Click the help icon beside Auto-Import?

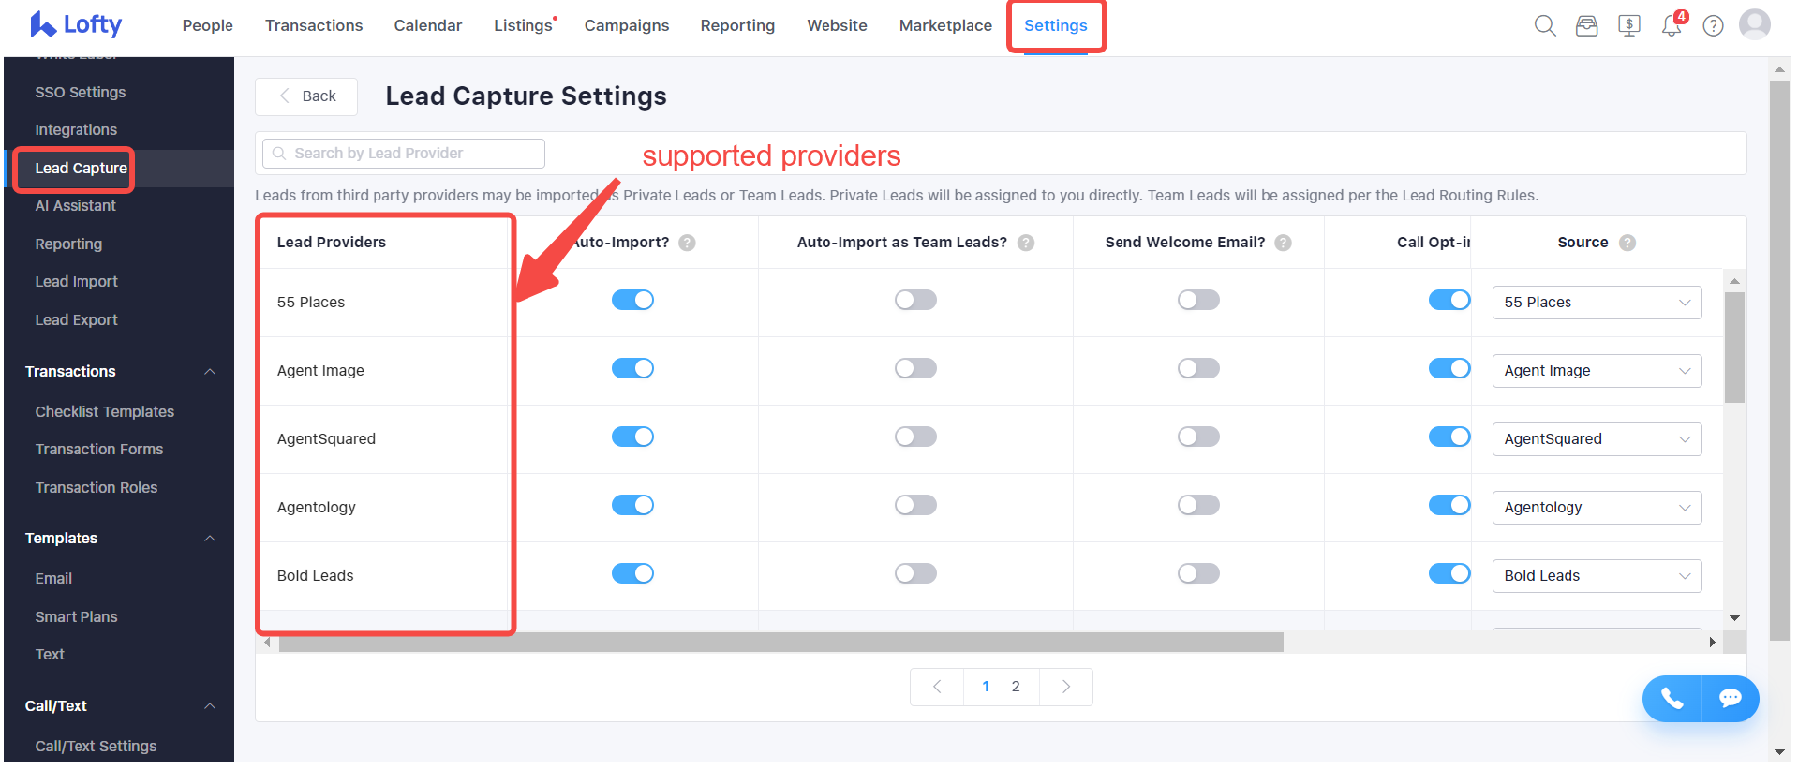point(687,243)
